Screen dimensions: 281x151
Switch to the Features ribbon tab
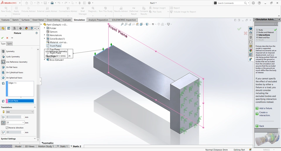click(5, 20)
